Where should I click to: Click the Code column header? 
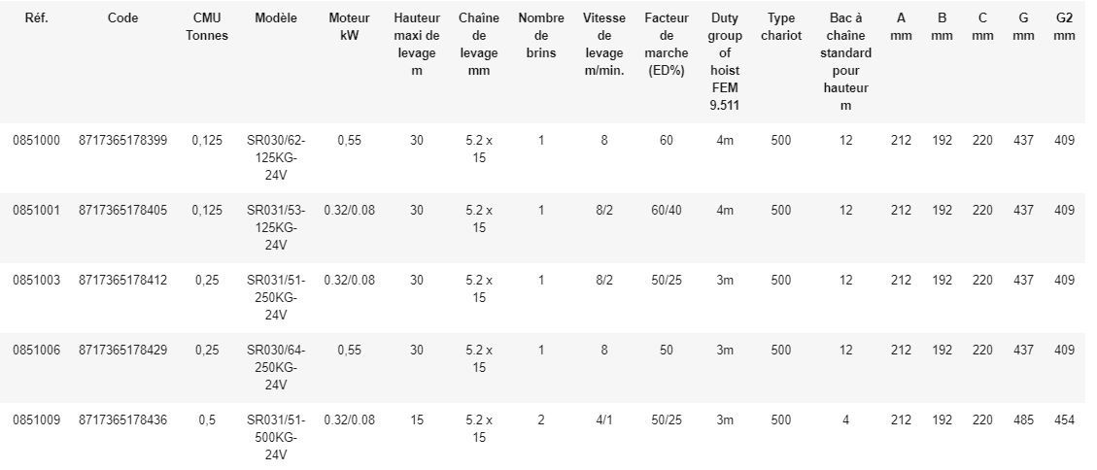click(x=122, y=18)
